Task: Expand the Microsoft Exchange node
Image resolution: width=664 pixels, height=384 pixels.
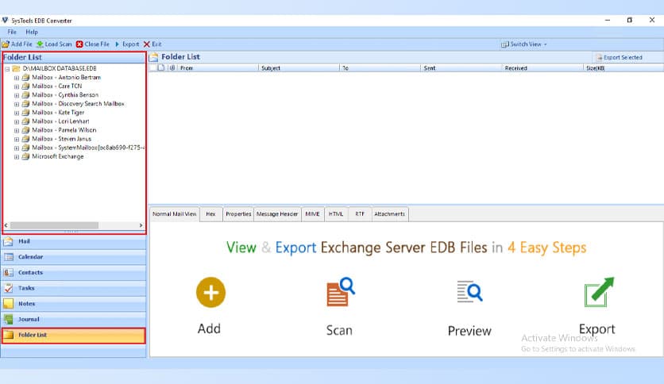Action: tap(17, 157)
